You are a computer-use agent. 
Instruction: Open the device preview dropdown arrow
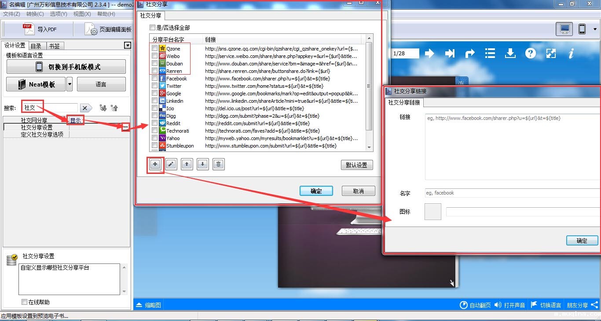pyautogui.click(x=595, y=29)
